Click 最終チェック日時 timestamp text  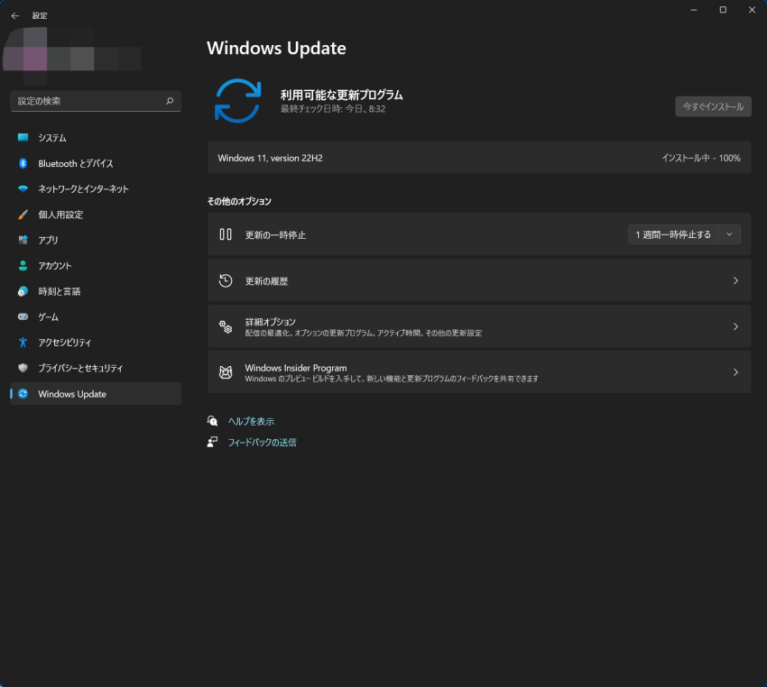(333, 109)
